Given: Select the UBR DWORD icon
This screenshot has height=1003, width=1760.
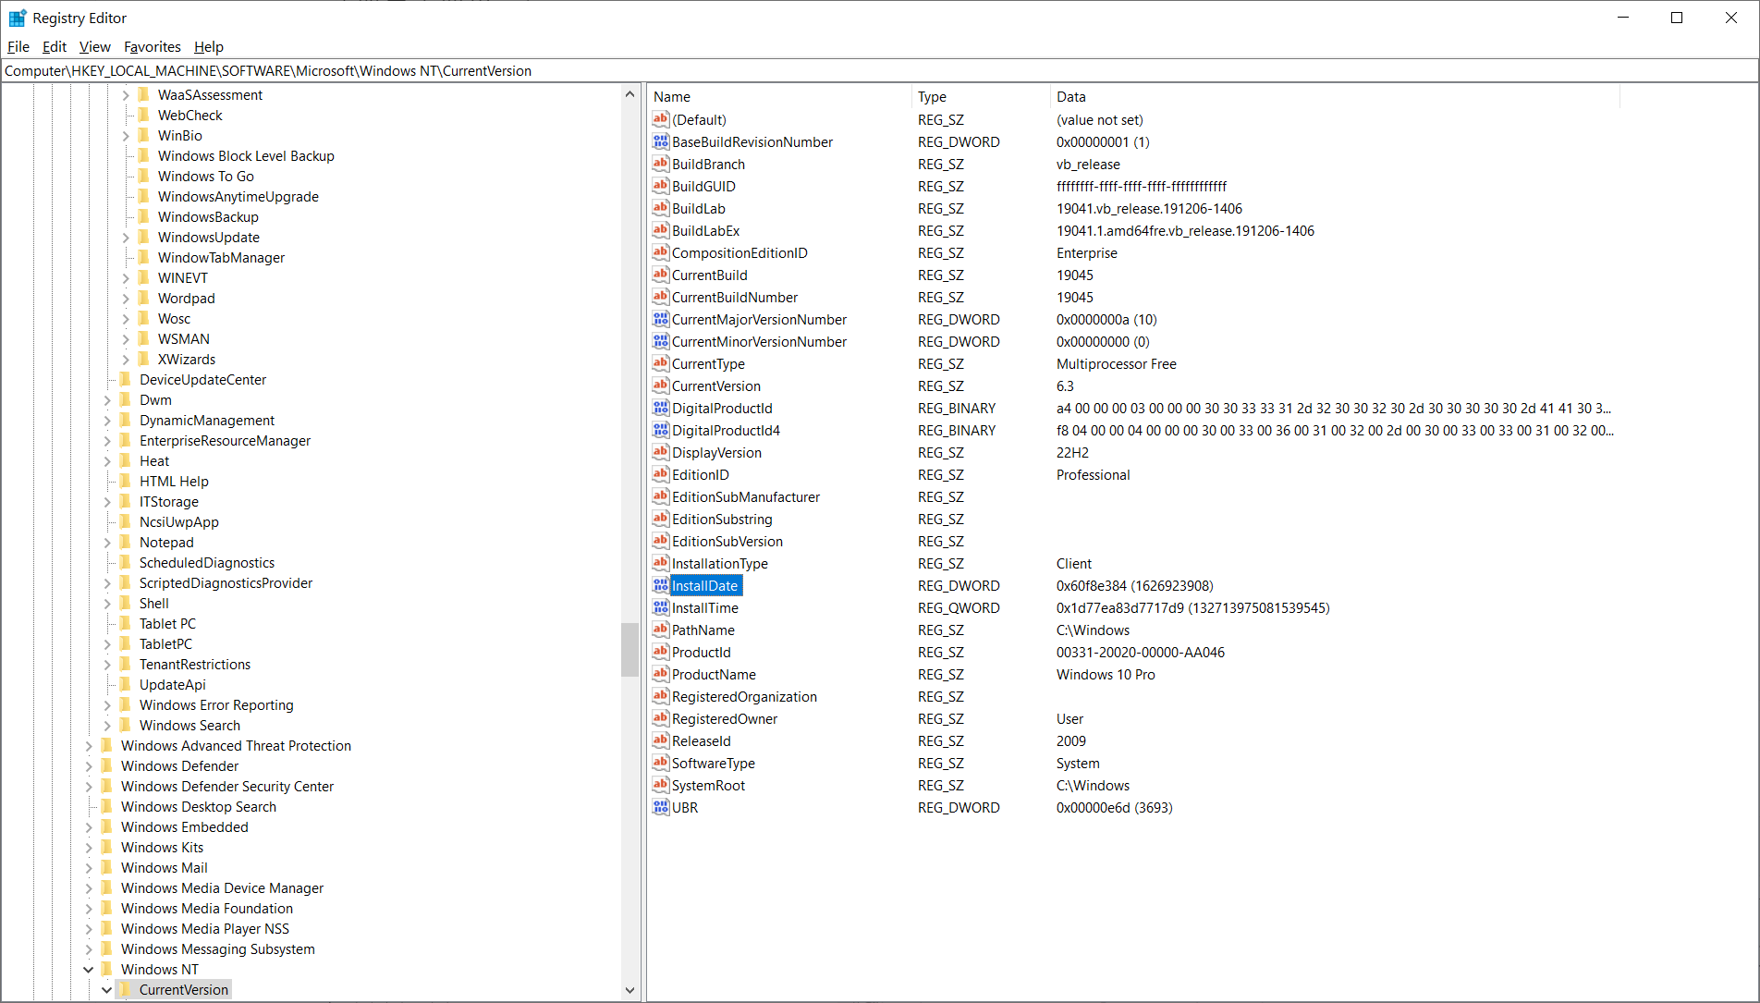Looking at the screenshot, I should click(660, 807).
